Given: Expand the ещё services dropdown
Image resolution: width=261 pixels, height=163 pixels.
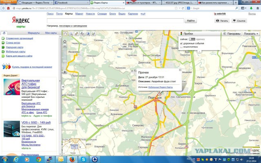Looking at the screenshot, I should click(143, 14).
